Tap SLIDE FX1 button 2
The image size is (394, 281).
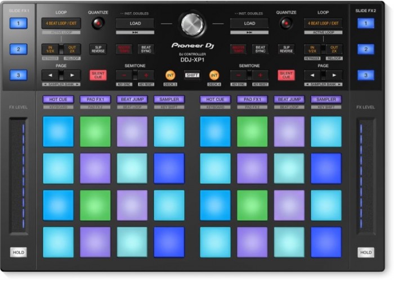click(x=19, y=49)
